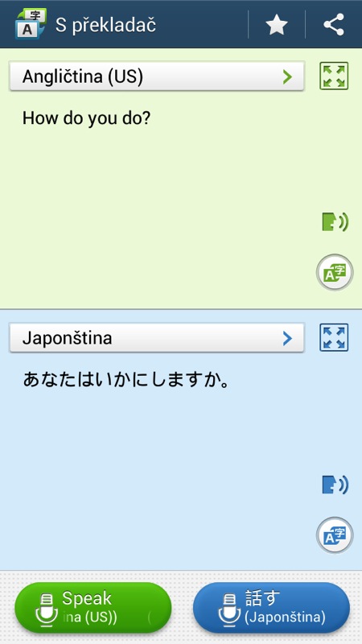Tap the green Speak microphone button
This screenshot has height=644, width=362.
pos(93,608)
